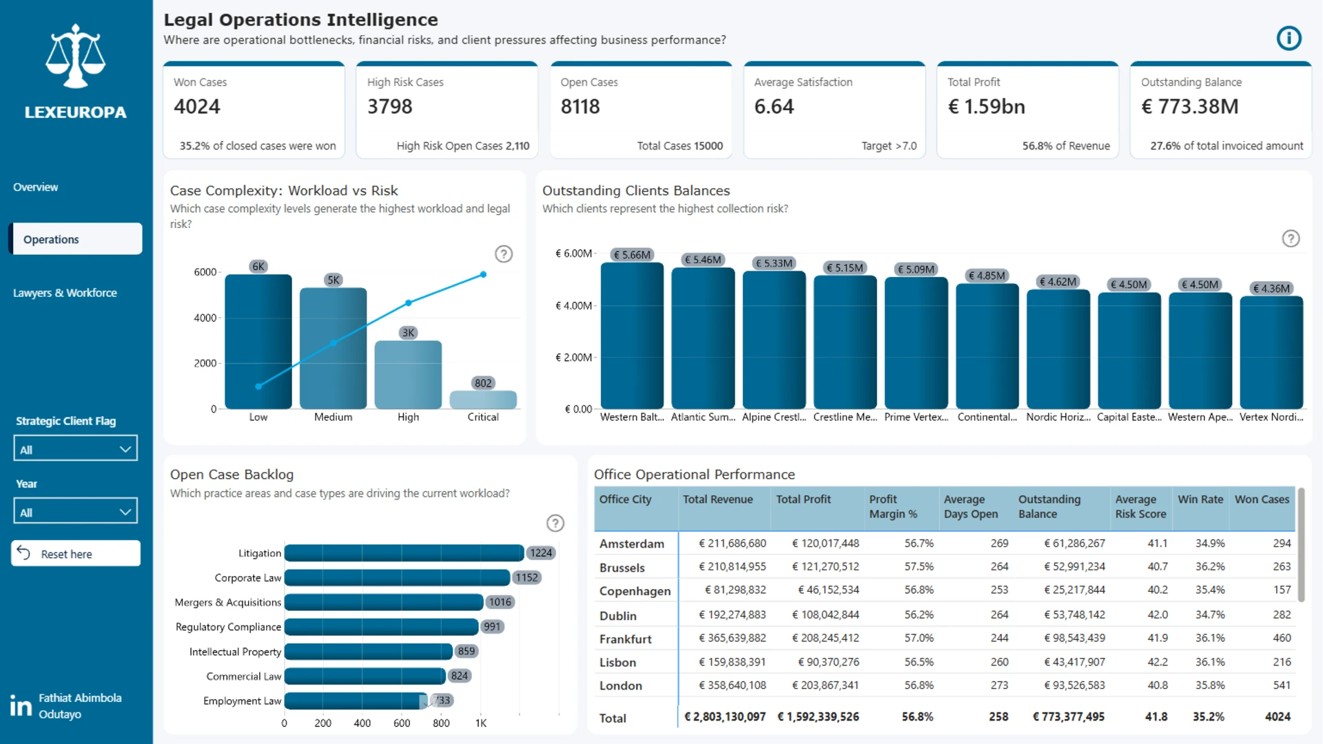The height and width of the screenshot is (744, 1323).
Task: Click the Total row label in office table
Action: pyautogui.click(x=613, y=718)
